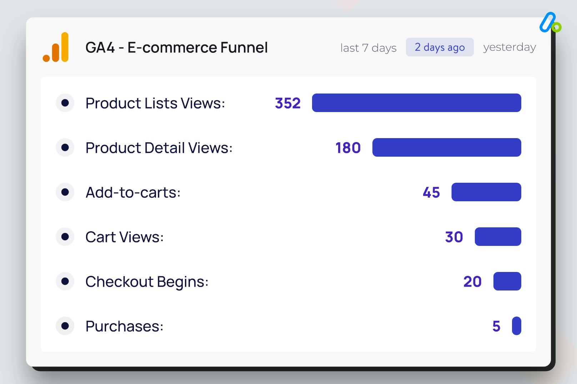
Task: Toggle the '2 days ago' date filter
Action: [x=440, y=47]
